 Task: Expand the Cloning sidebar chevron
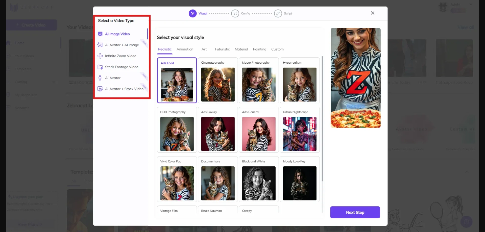point(54,82)
